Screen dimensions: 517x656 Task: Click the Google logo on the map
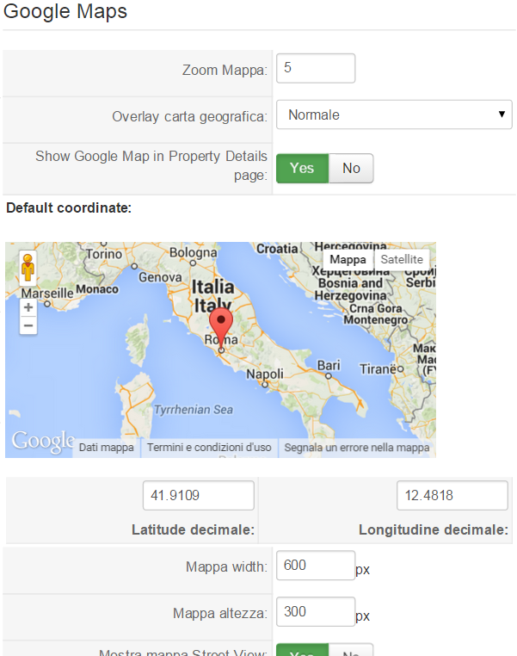(43, 441)
